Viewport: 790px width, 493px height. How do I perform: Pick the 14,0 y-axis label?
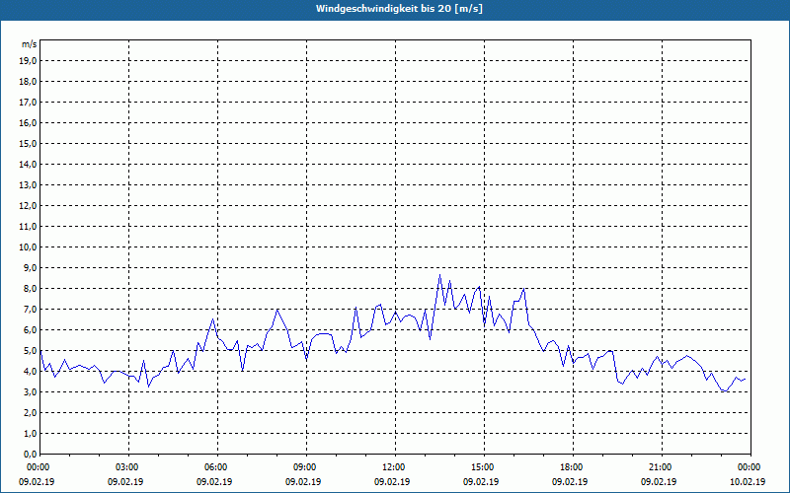(28, 164)
